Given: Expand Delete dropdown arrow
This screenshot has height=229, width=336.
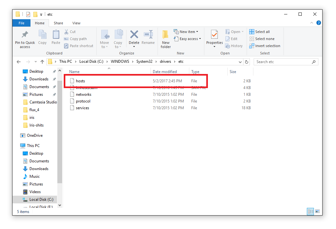Looking at the screenshot, I should pos(134,47).
